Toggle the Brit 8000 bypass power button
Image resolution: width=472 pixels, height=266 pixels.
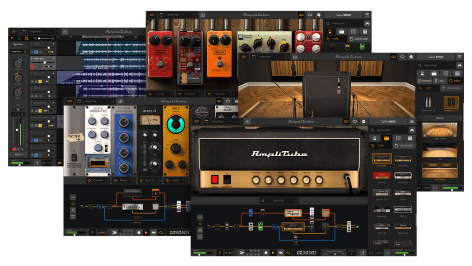(263, 201)
